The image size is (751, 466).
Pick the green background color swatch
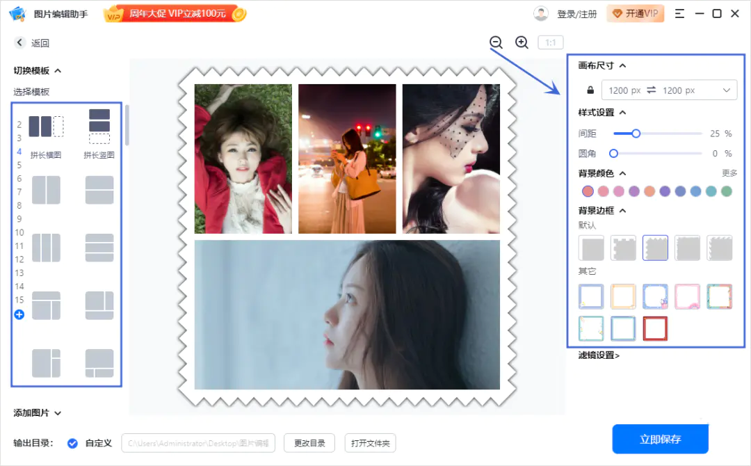click(x=727, y=191)
